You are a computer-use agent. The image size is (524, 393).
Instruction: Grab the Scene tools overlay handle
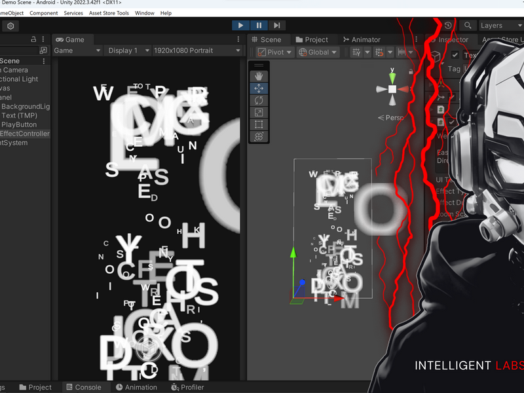tap(259, 65)
